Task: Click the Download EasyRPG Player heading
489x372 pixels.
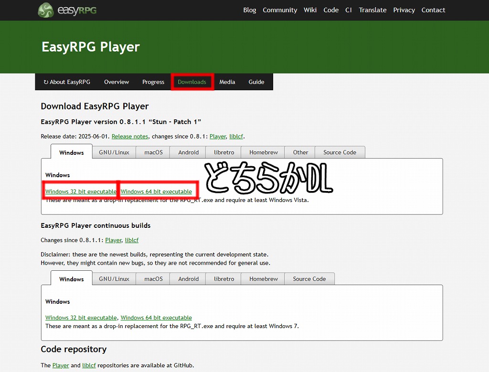Action: point(95,106)
